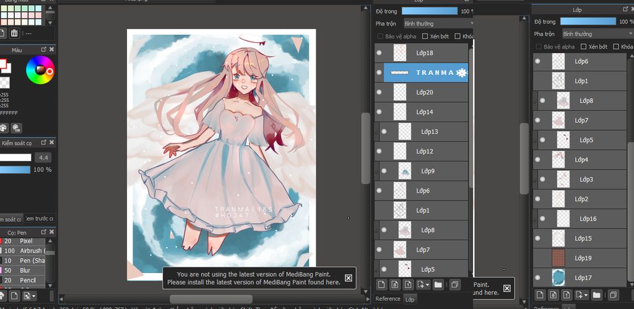Screen dimensions: 634x309
Task: Add a new color layer in middle layer panel
Action: [x=381, y=285]
